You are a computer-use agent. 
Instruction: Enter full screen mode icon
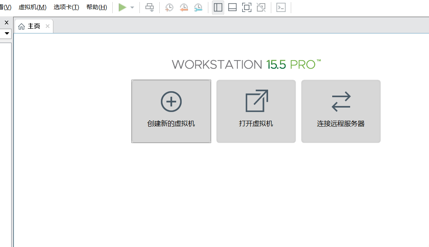pos(247,8)
